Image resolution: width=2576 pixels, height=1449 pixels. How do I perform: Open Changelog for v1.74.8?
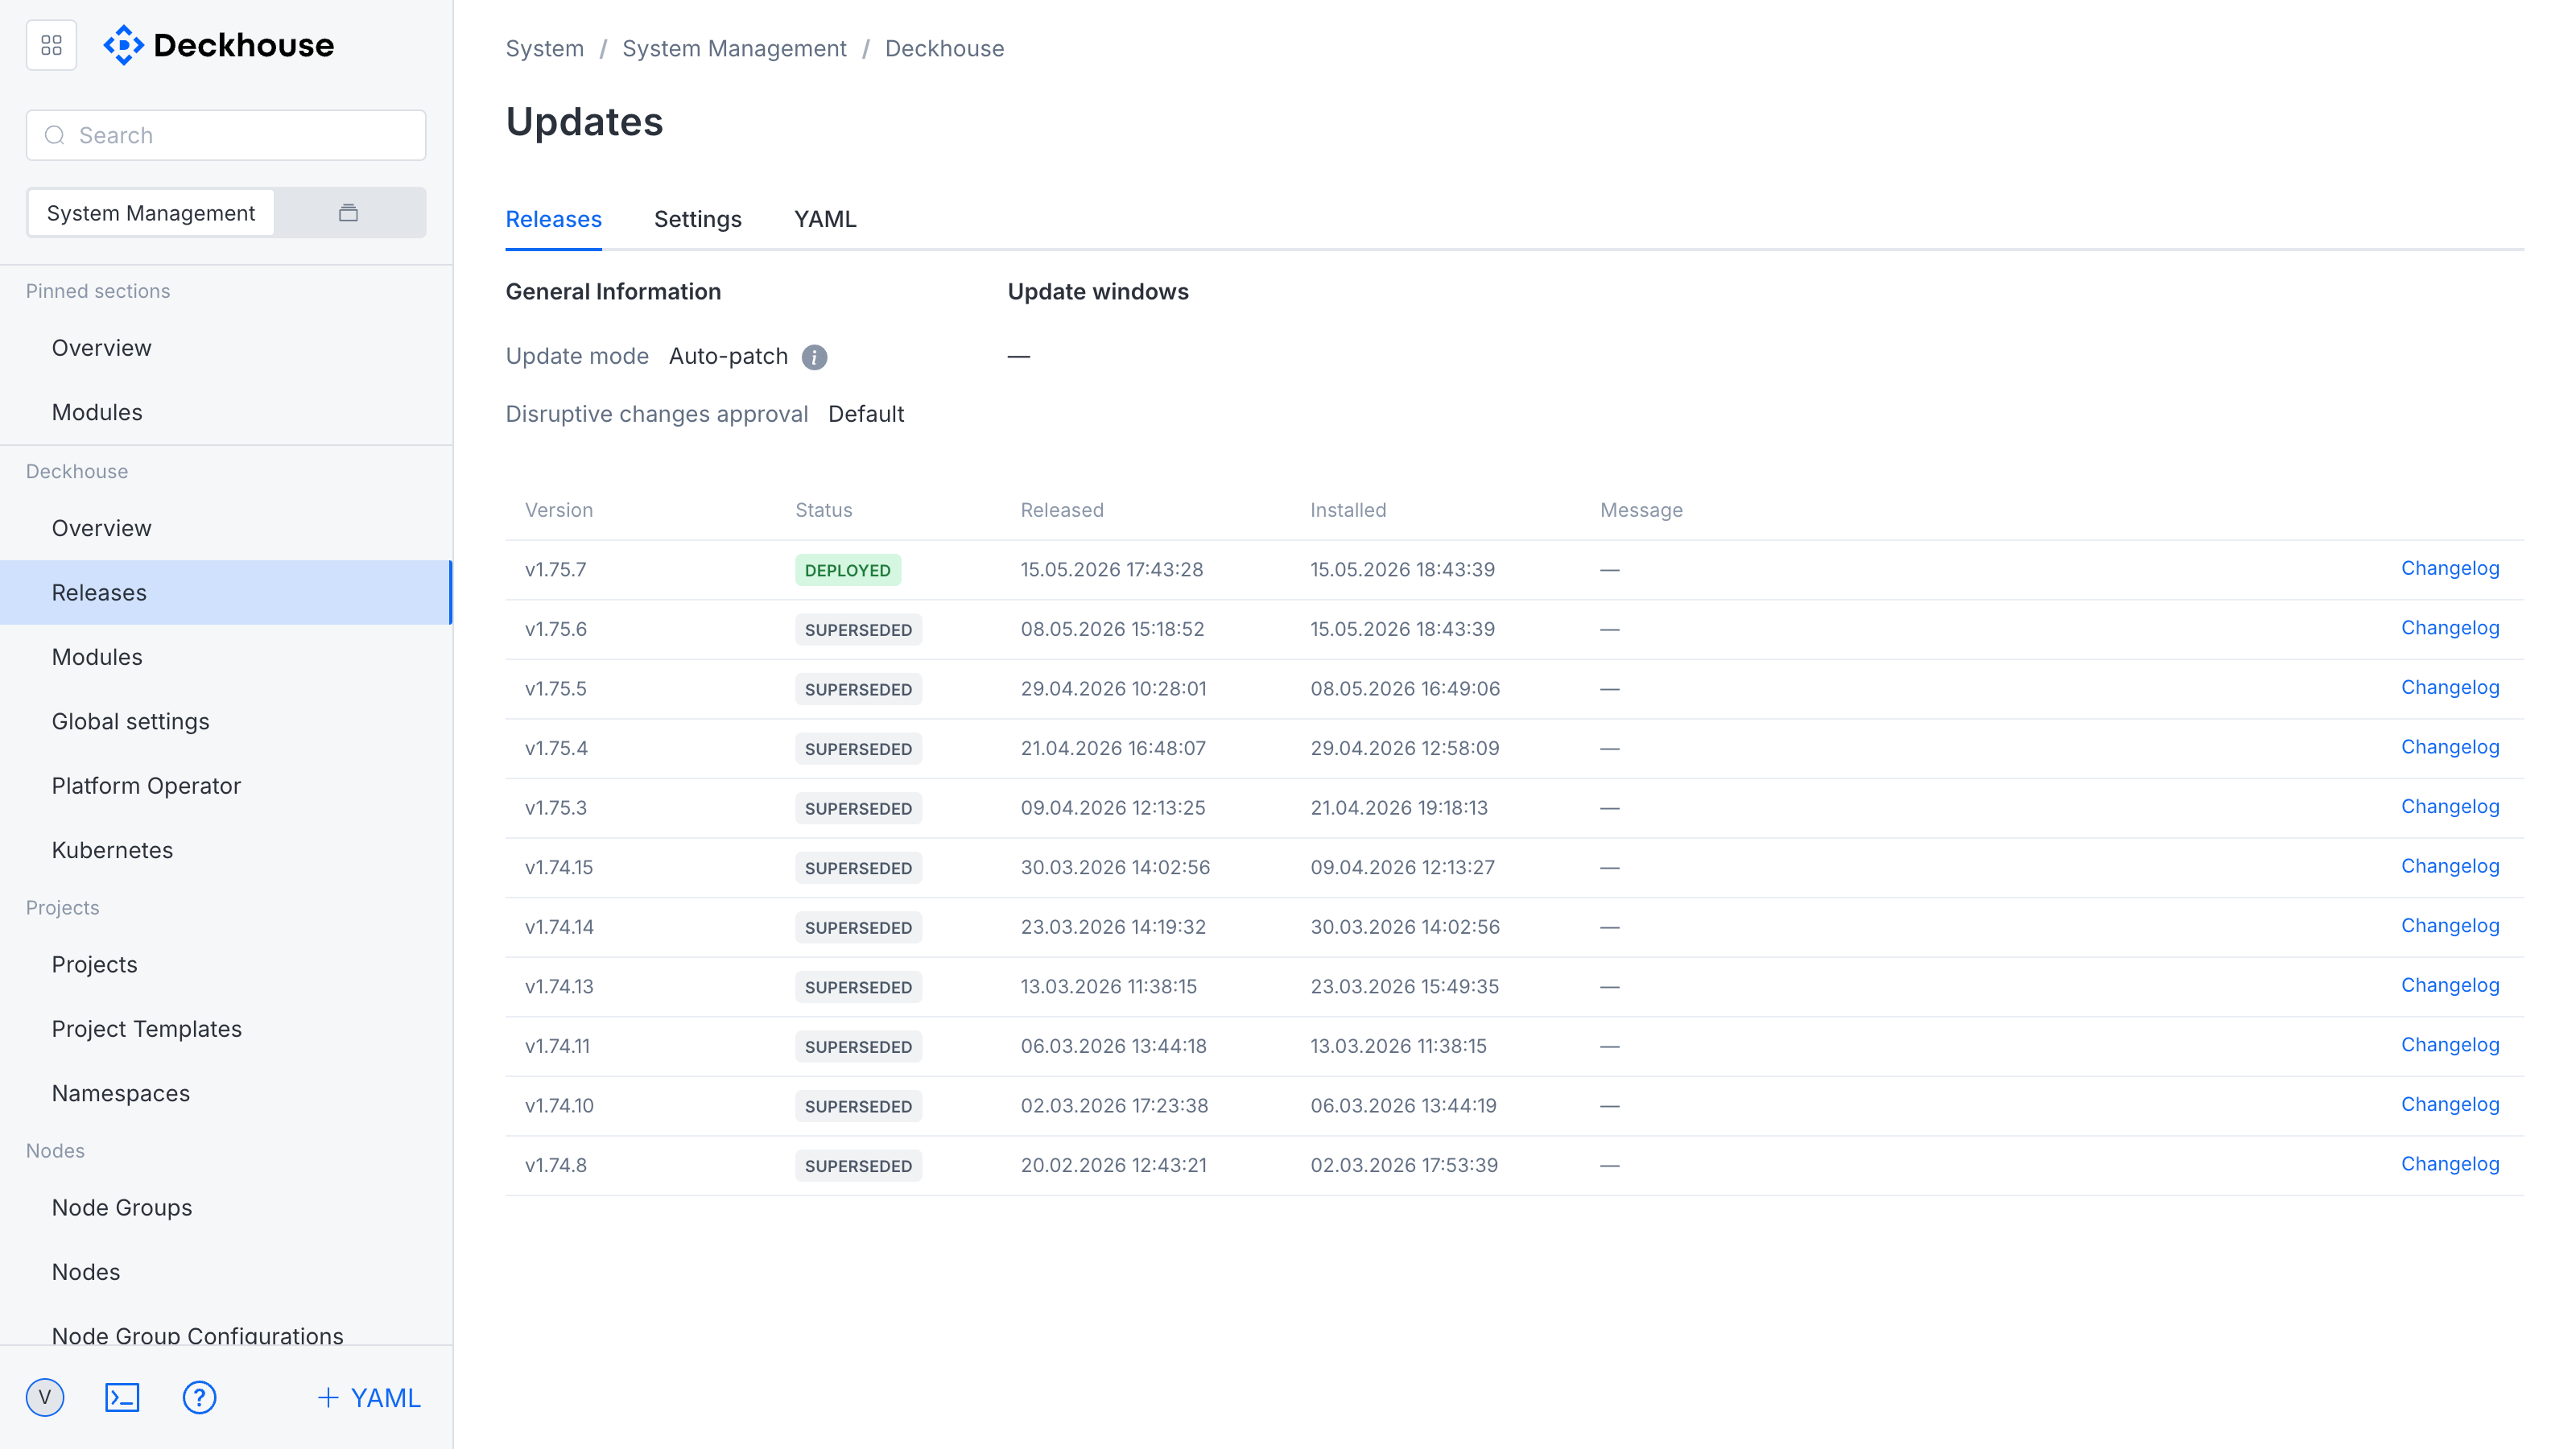[2449, 1163]
